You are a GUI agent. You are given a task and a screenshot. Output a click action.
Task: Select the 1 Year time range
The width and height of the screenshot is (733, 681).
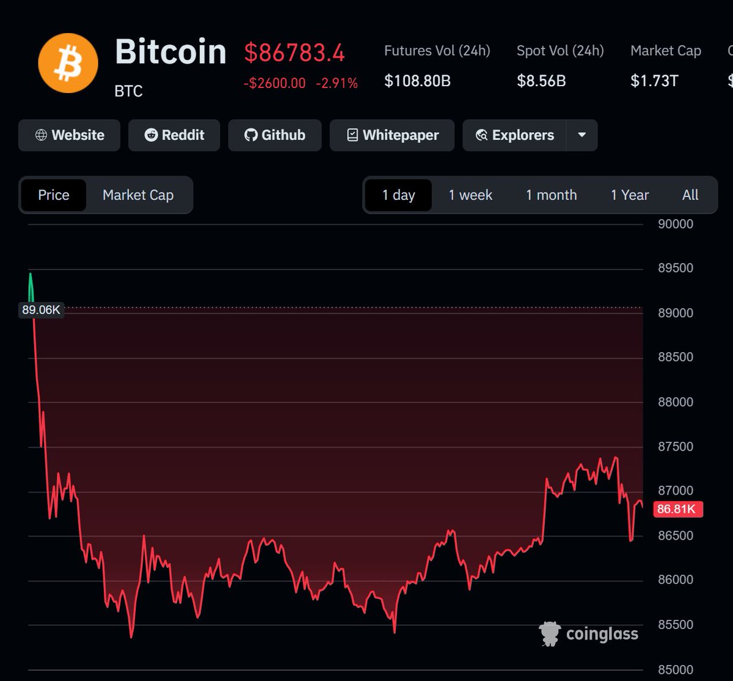(630, 195)
